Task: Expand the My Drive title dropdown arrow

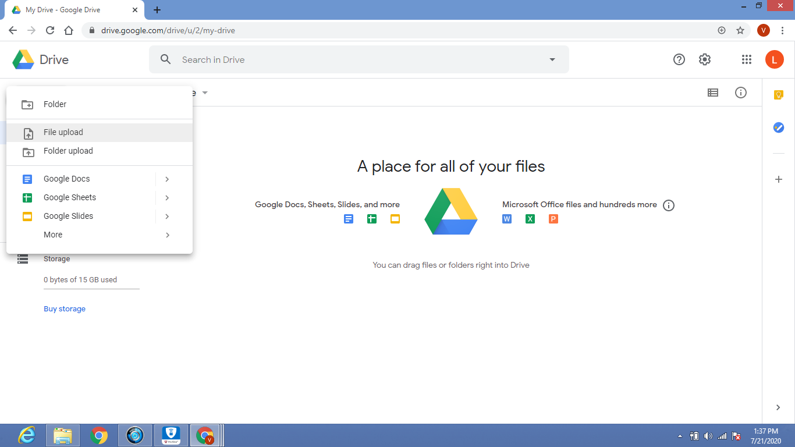Action: [205, 93]
